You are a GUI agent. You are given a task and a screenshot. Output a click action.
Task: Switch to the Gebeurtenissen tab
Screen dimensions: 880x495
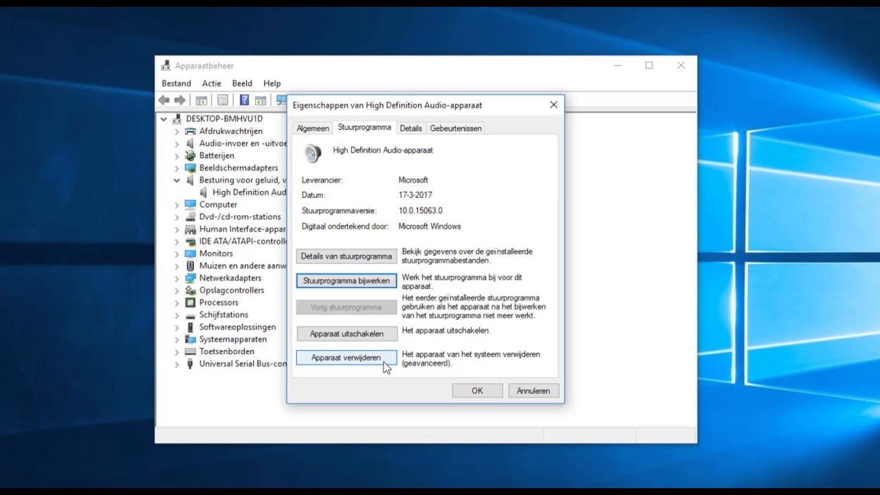pyautogui.click(x=456, y=129)
